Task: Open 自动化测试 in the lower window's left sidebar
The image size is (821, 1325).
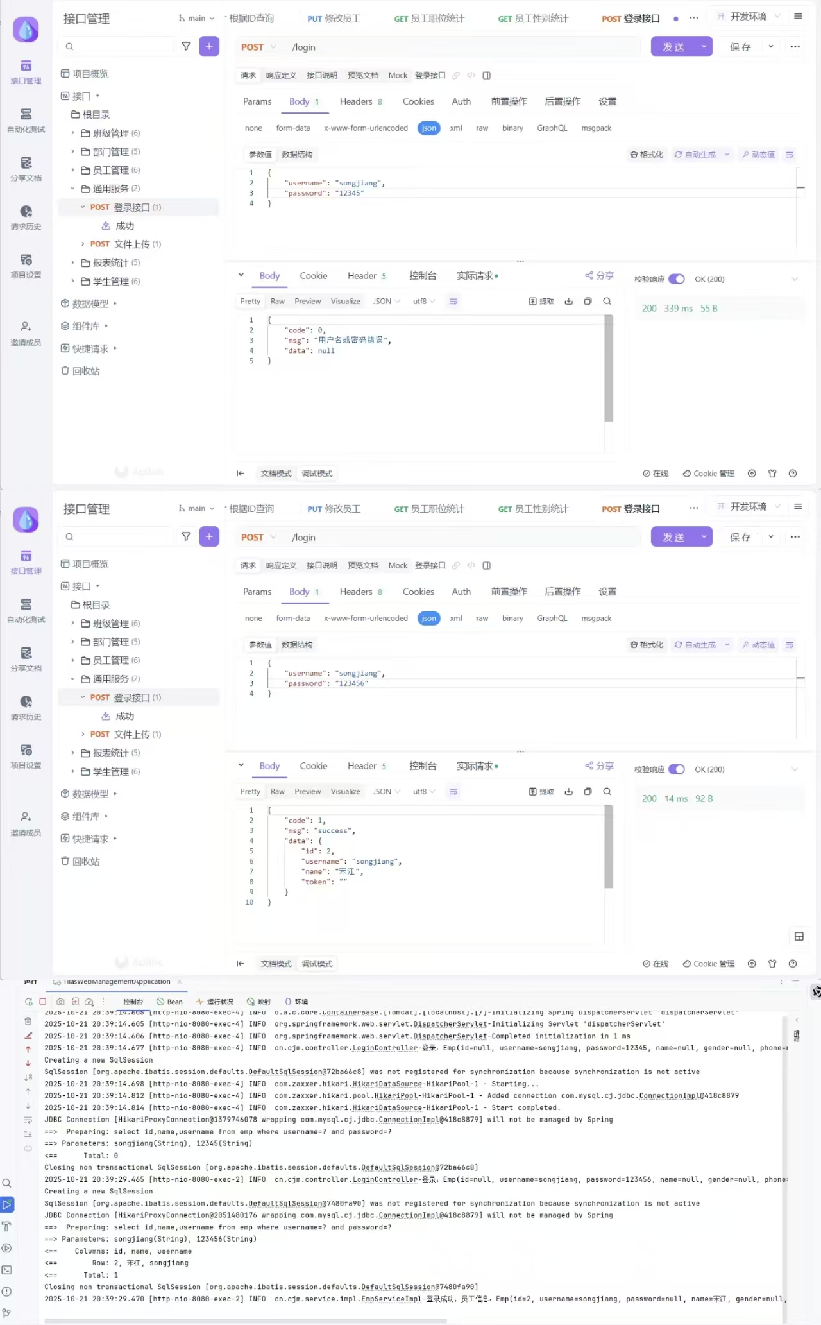Action: (x=26, y=610)
